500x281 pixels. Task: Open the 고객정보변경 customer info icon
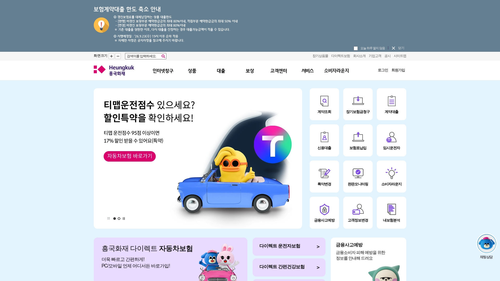358,213
